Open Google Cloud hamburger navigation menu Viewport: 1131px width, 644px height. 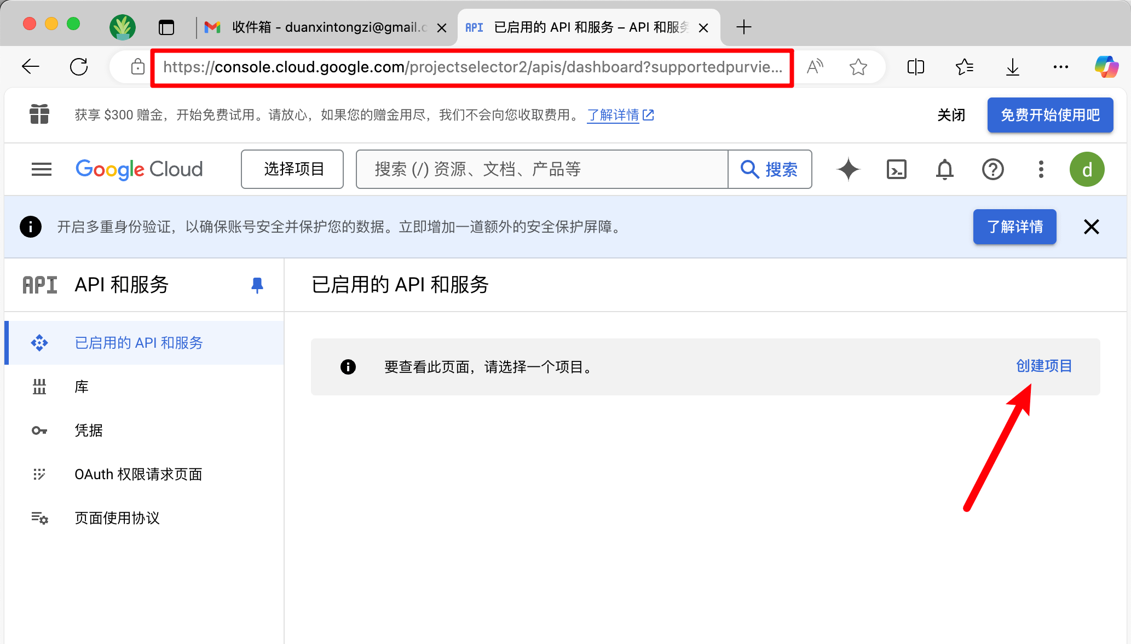pyautogui.click(x=42, y=170)
